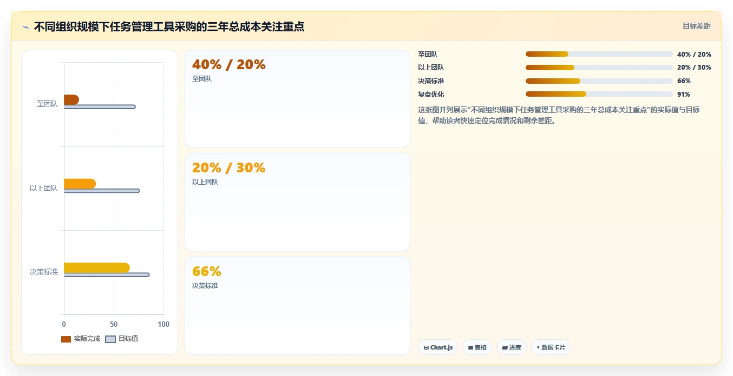
Task: Click the small 66% value beside the progress bar
Action: (684, 81)
